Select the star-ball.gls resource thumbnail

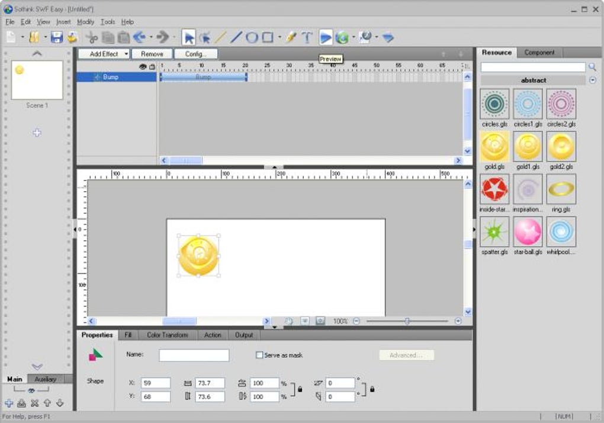click(x=528, y=231)
